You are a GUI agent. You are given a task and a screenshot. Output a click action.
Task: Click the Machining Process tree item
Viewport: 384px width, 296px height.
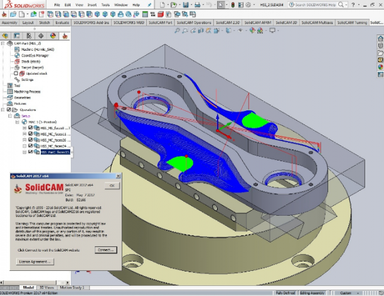24,92
